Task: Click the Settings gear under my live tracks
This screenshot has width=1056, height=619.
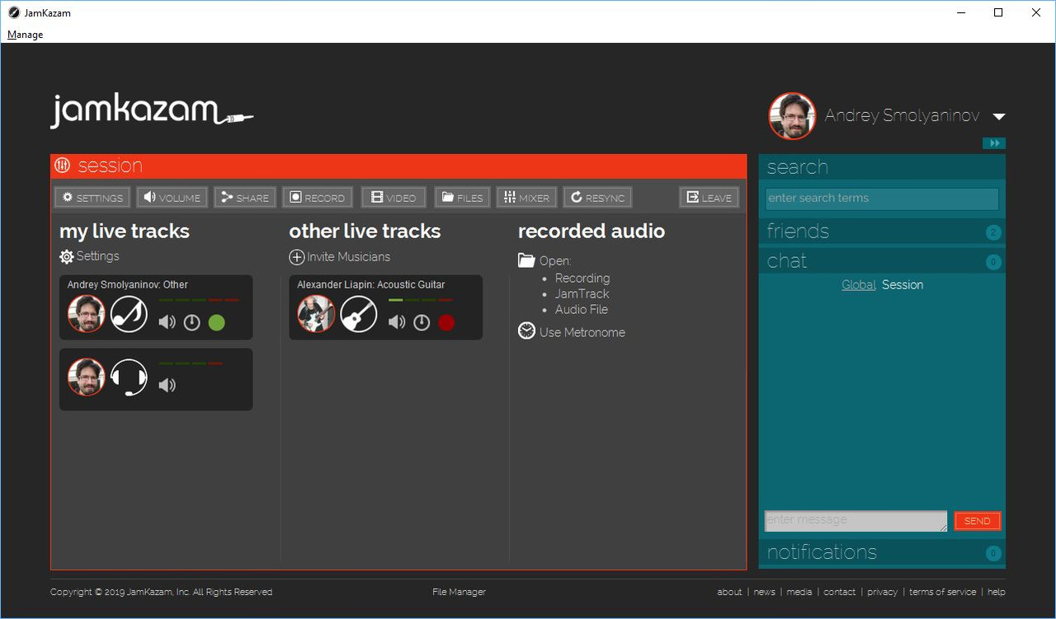Action: [x=67, y=257]
